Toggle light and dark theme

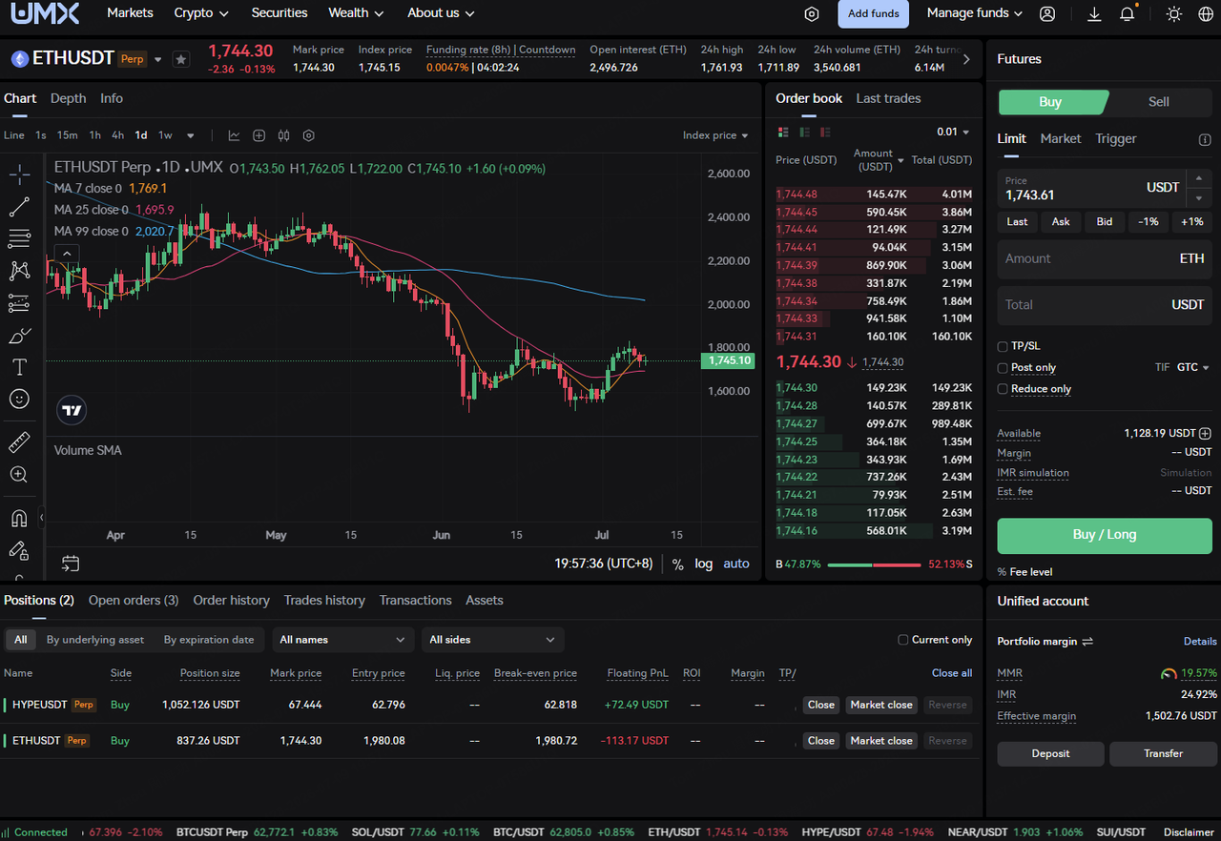click(x=1174, y=14)
